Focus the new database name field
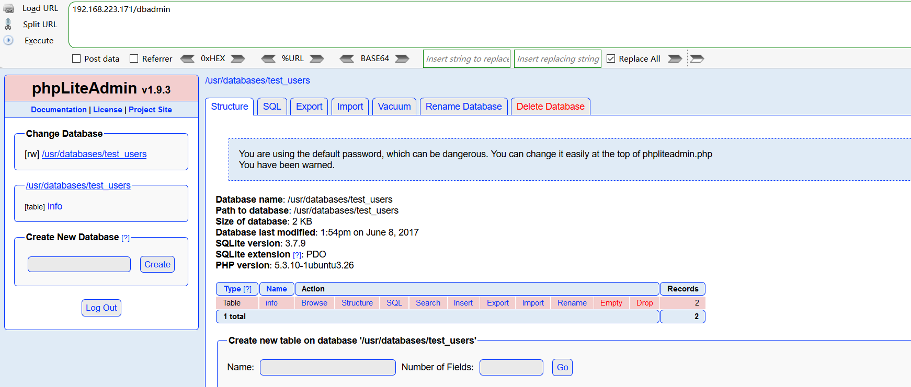 pos(79,264)
